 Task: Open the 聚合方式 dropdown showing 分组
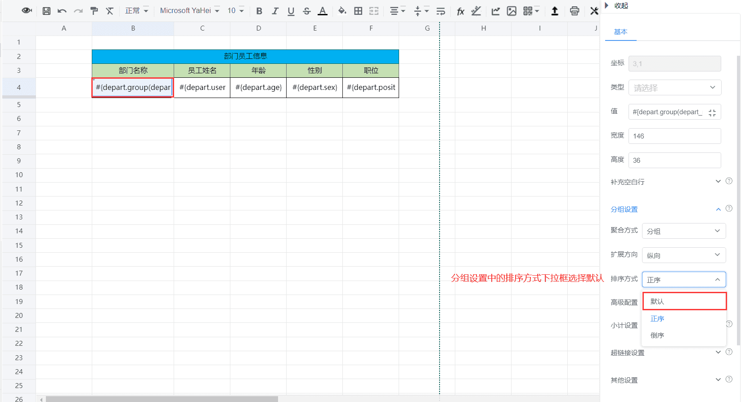coord(684,231)
